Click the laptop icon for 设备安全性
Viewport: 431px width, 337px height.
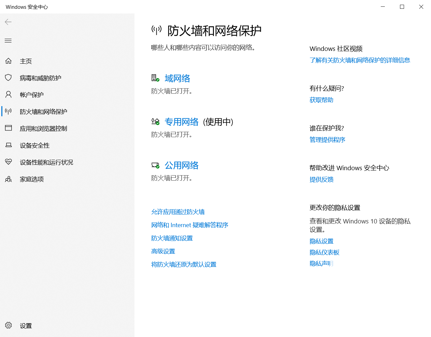coord(8,145)
